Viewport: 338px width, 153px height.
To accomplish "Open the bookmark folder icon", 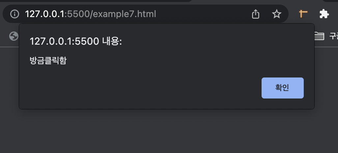I will pyautogui.click(x=319, y=36).
